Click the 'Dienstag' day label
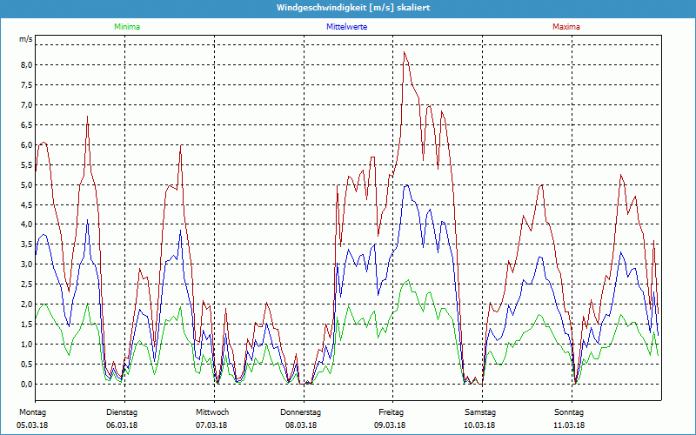 coord(122,412)
